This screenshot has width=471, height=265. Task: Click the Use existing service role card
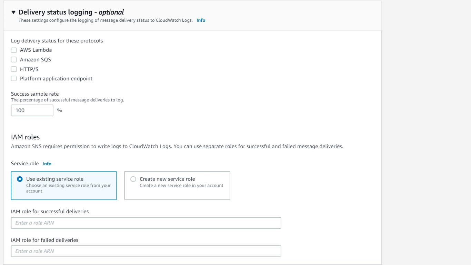click(x=64, y=185)
